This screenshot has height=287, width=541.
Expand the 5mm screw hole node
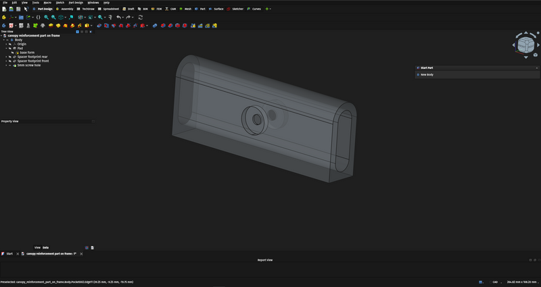[6, 65]
